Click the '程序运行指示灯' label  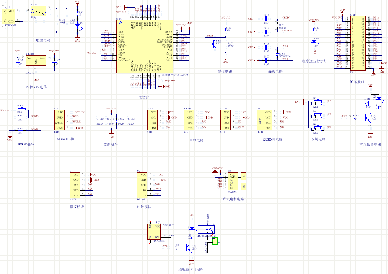[x=314, y=61]
